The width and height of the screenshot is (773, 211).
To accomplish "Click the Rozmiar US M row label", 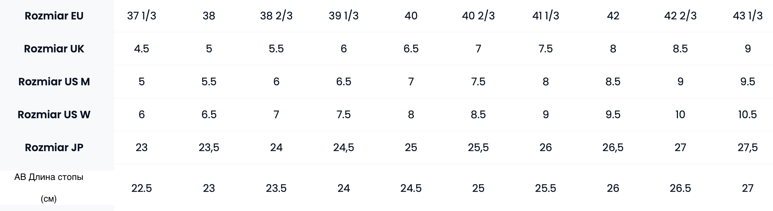I will pyautogui.click(x=54, y=82).
